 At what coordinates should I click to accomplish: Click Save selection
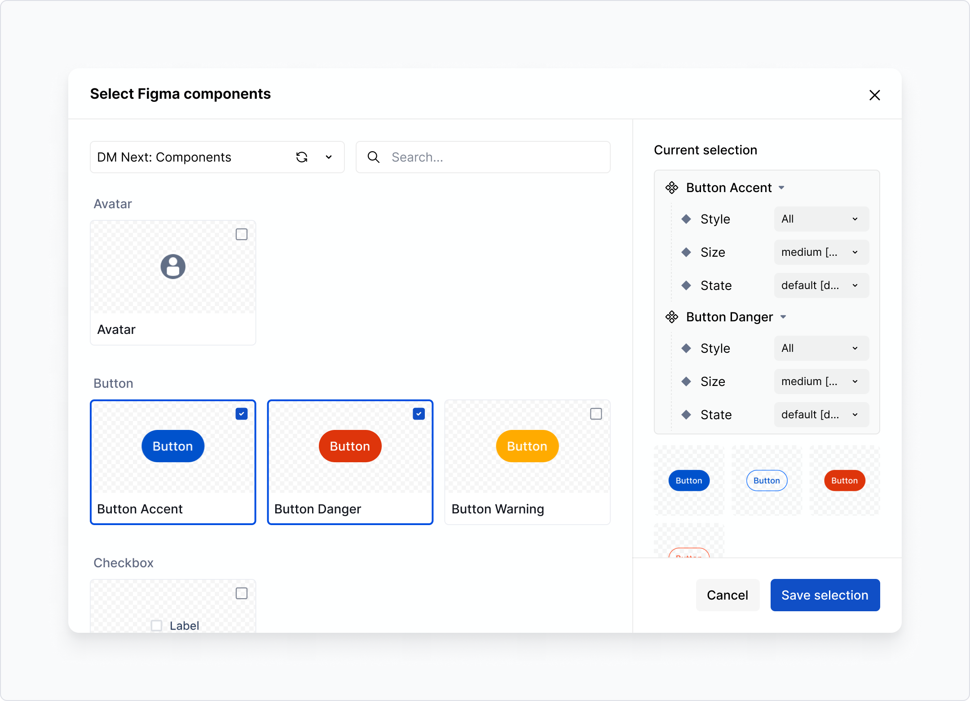point(825,595)
